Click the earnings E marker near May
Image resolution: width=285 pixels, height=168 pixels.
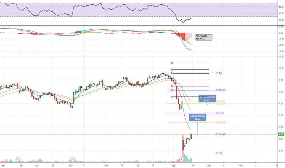click(72, 159)
